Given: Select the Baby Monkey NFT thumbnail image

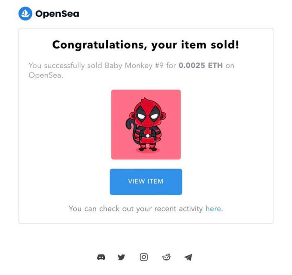Looking at the screenshot, I should coord(146,124).
